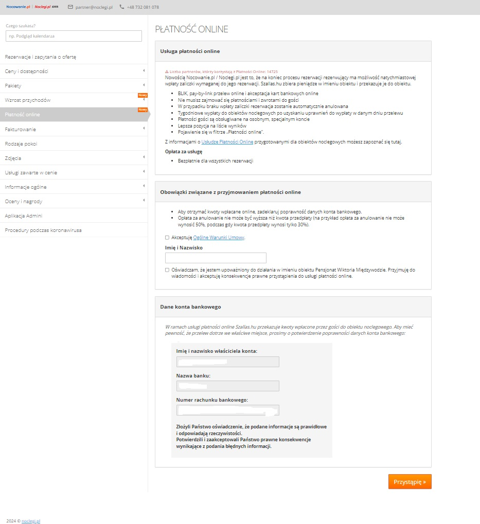Click the red warning triangle icon

click(x=167, y=71)
